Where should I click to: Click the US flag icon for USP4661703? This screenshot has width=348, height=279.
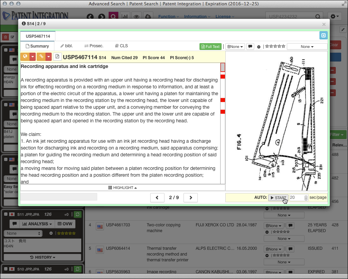click(100, 227)
